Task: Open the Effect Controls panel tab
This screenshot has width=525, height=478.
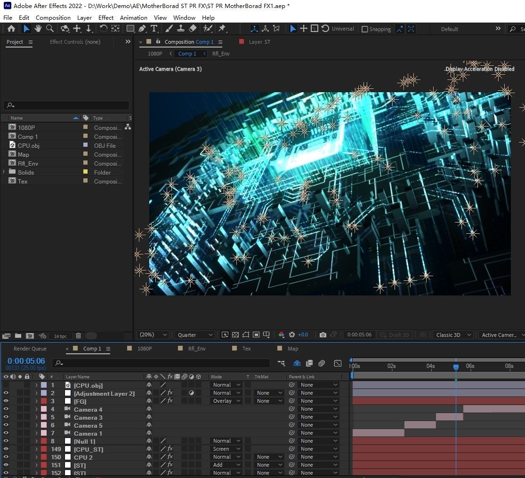Action: (75, 42)
